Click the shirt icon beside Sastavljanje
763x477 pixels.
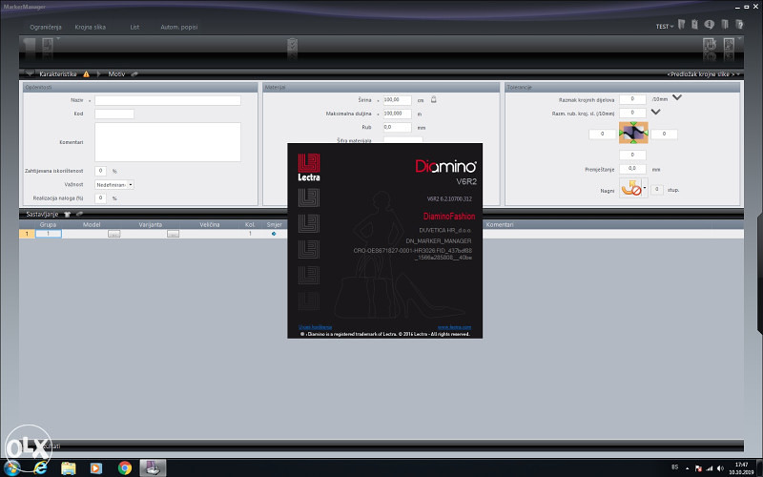(67, 214)
